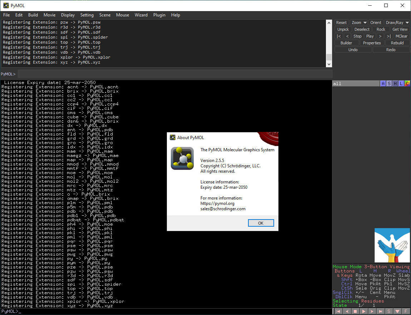Open the S show menu beside 'all'
Image resolution: width=411 pixels, height=315 pixels.
pos(389,84)
